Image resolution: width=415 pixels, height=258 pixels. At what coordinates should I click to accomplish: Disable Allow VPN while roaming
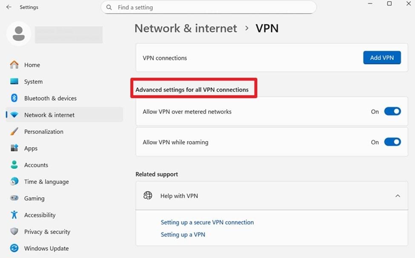pos(392,142)
